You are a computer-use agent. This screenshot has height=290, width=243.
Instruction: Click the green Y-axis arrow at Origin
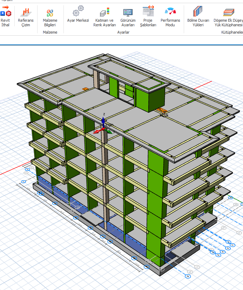(x=109, y=132)
